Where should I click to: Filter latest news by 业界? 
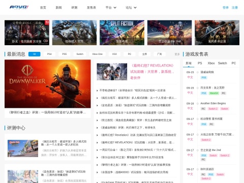pyautogui.click(x=144, y=54)
